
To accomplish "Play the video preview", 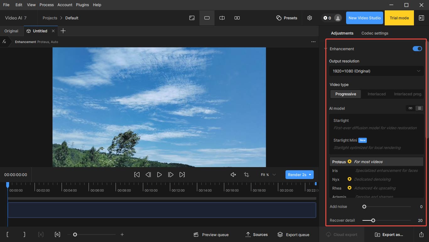I will point(160,175).
